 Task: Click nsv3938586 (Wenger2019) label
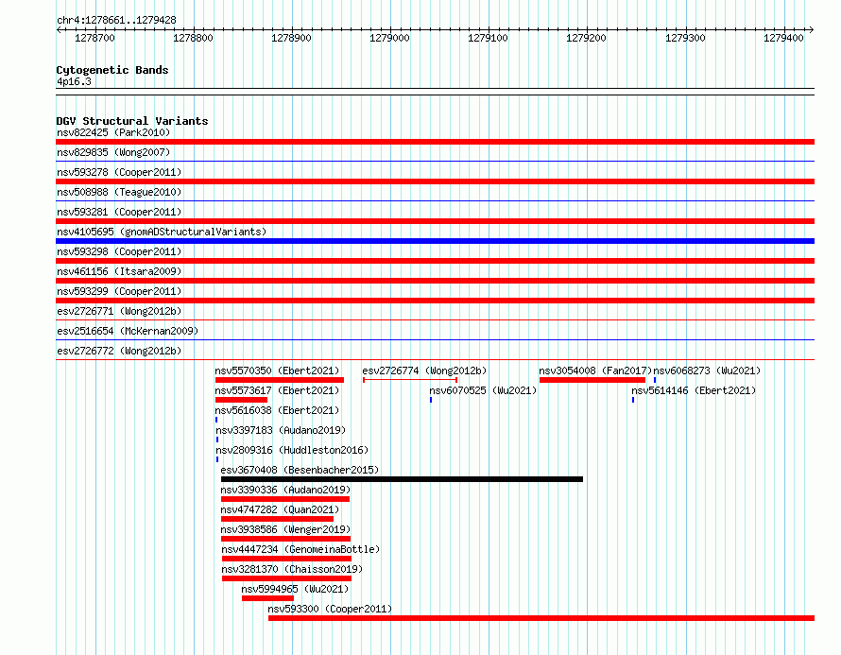click(x=285, y=529)
